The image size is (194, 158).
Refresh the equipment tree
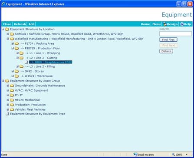(20, 24)
